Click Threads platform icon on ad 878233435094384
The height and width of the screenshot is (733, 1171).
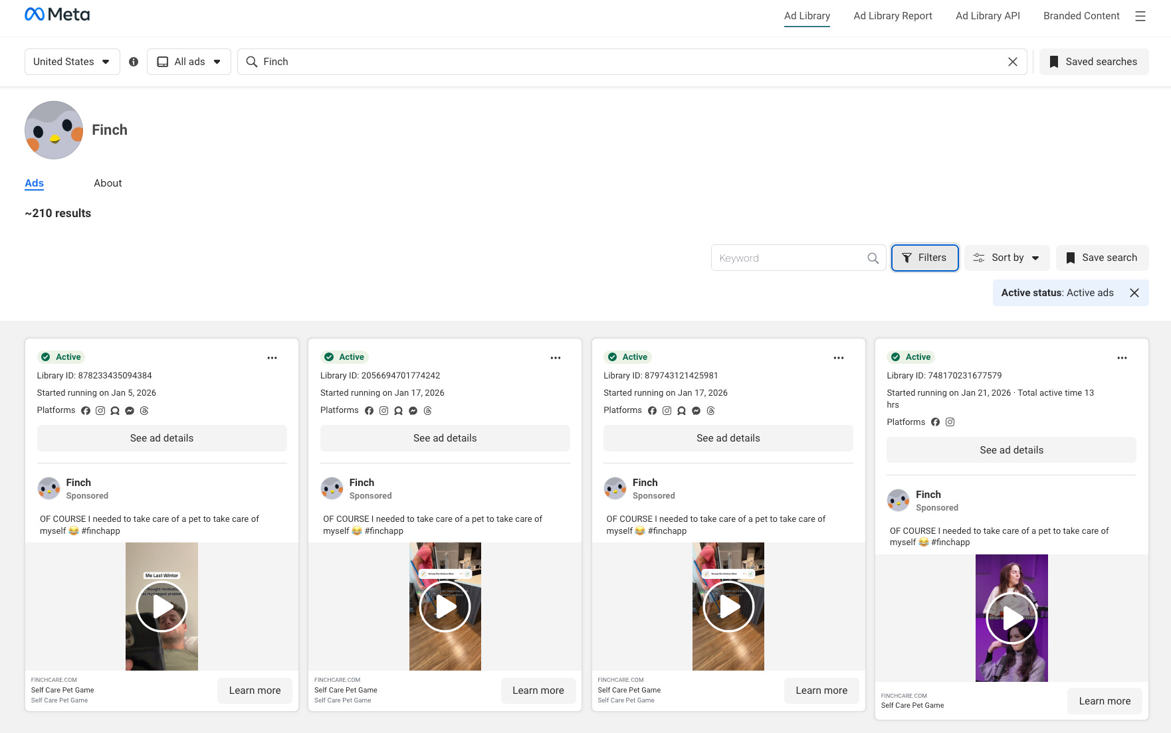tap(144, 411)
